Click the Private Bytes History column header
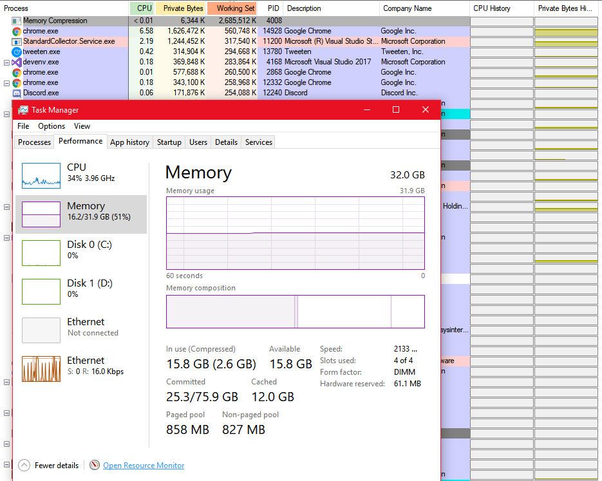This screenshot has height=481, width=602. [x=567, y=8]
